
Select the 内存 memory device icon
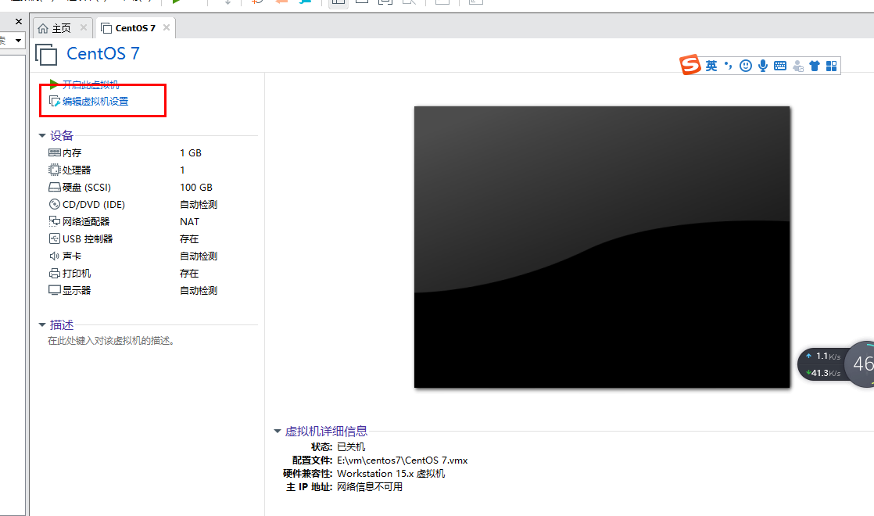(x=55, y=152)
